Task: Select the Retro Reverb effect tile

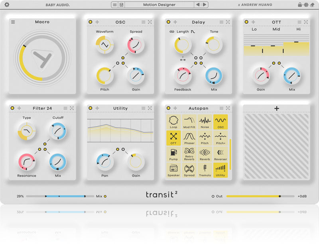Action: pos(189,154)
